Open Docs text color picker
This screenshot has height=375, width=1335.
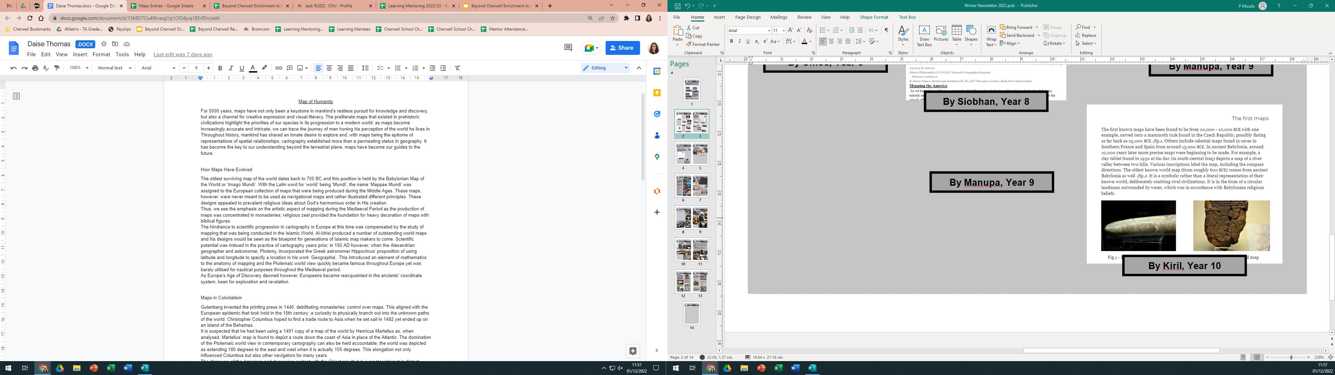click(253, 68)
